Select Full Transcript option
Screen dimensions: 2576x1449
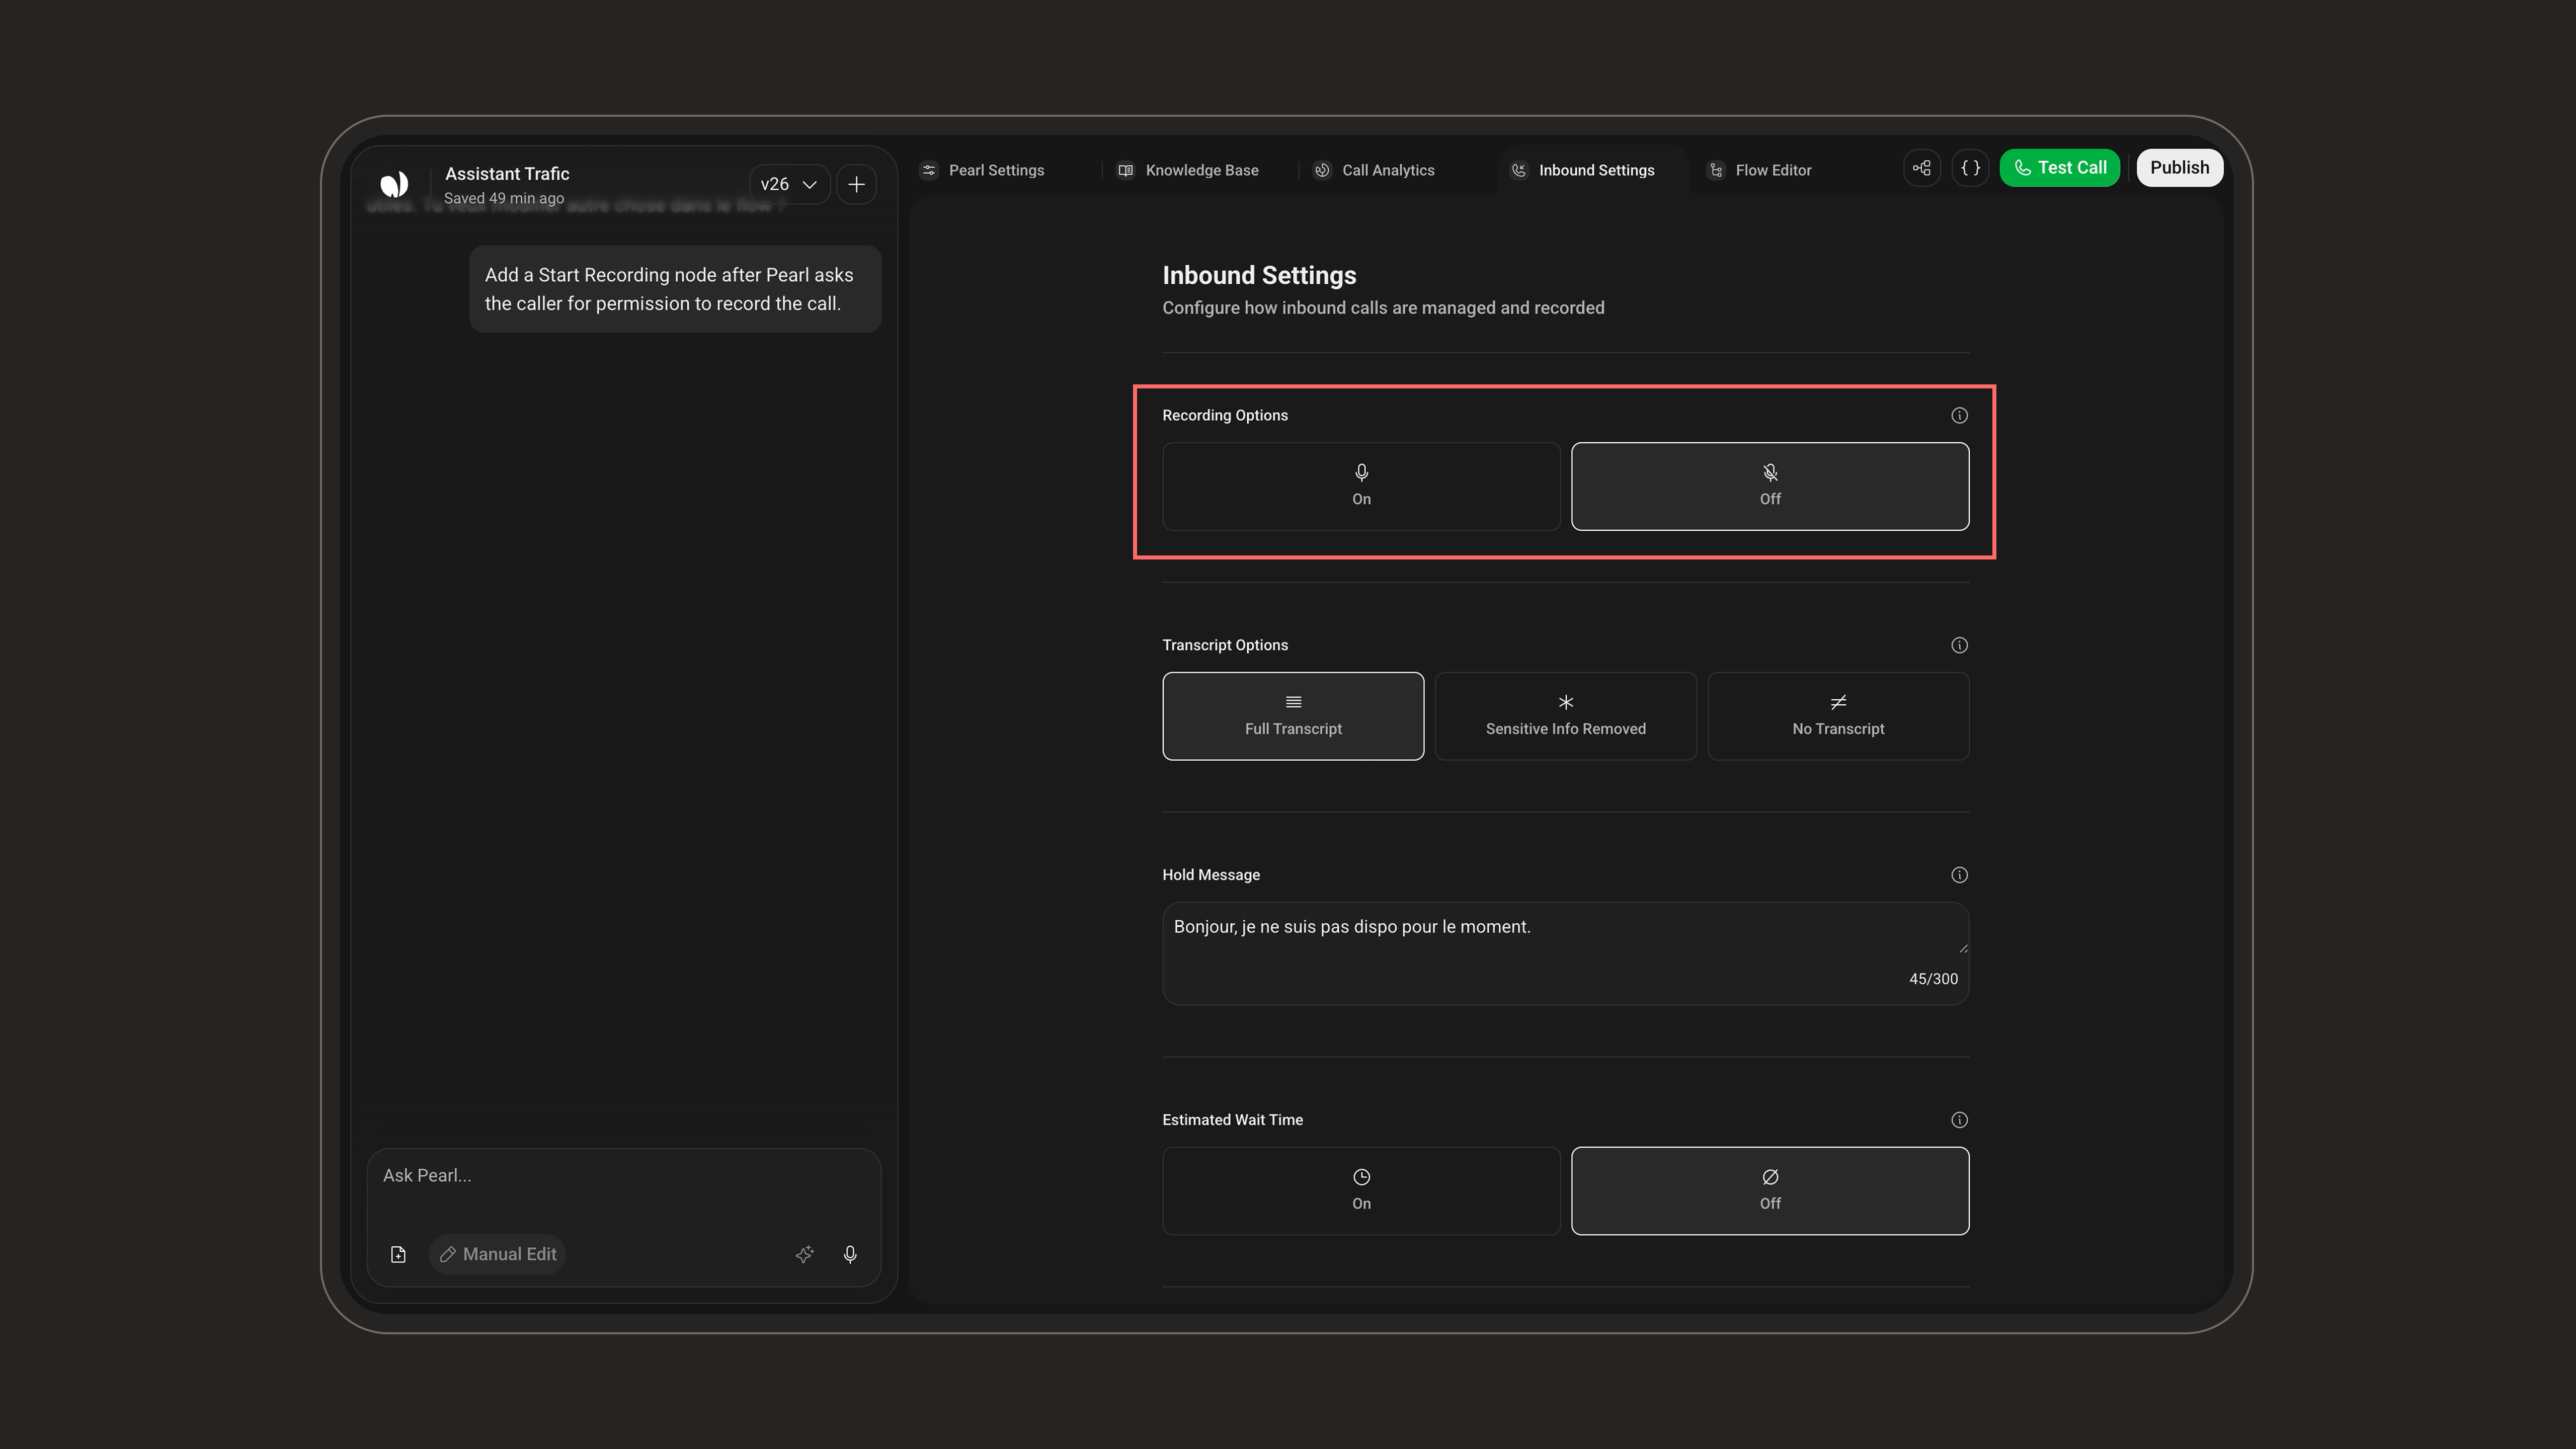click(x=1293, y=716)
